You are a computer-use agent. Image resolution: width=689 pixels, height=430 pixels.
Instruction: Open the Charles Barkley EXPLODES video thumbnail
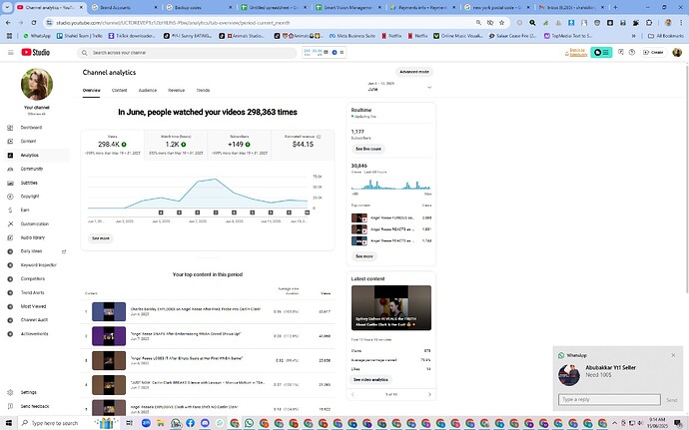[x=109, y=311]
